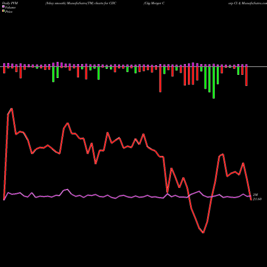
Task: Click the '(Ciig Merger C' company name text
Action: 154,3
